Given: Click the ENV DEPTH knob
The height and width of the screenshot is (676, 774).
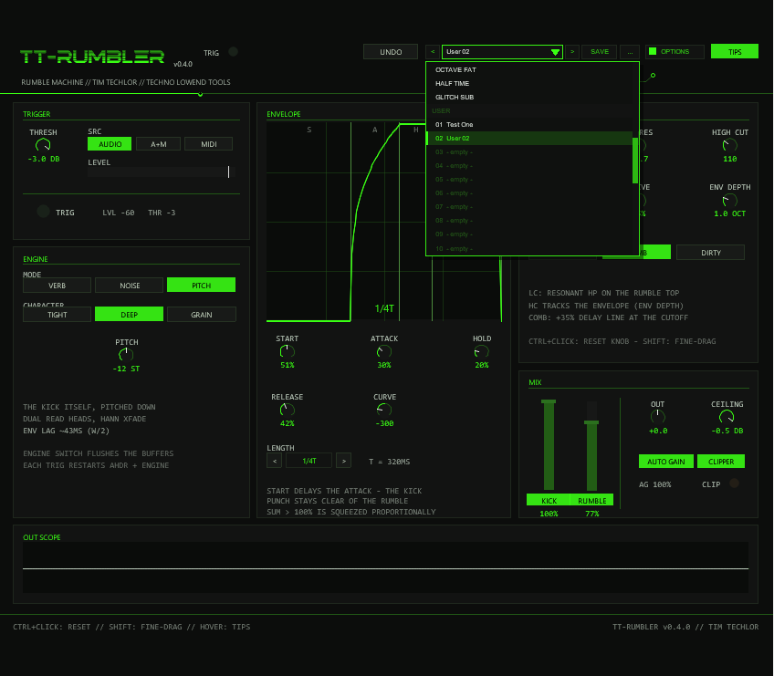Looking at the screenshot, I should click(729, 201).
